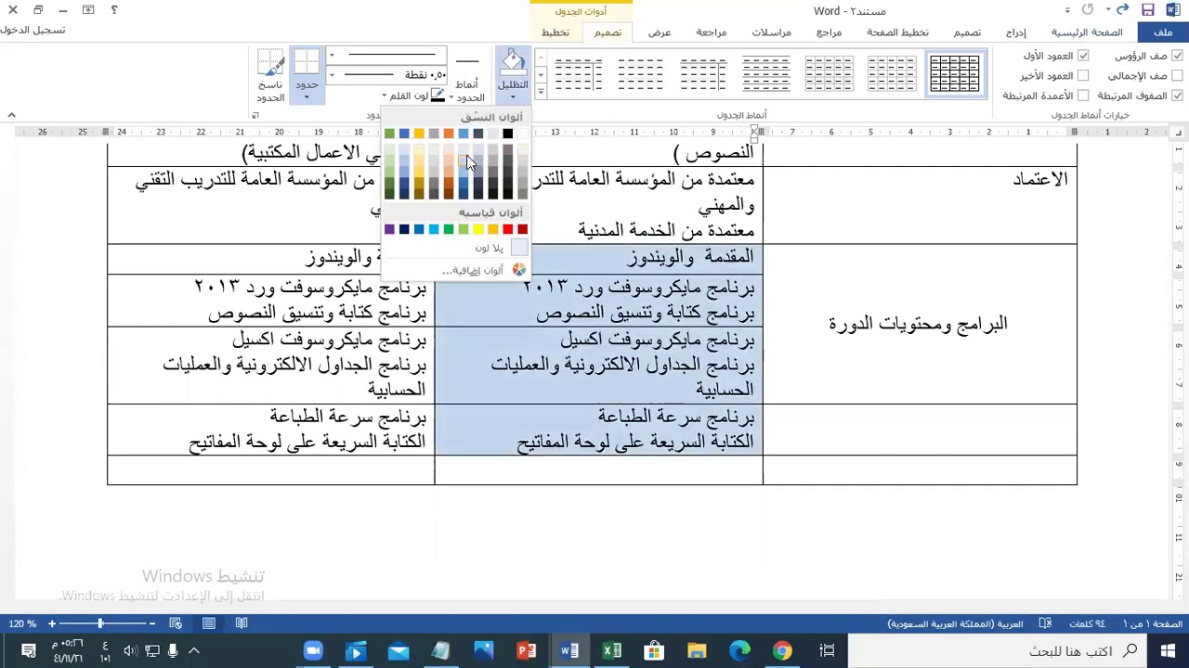
Task: Toggle the microphone icon in system tray
Action: click(173, 651)
